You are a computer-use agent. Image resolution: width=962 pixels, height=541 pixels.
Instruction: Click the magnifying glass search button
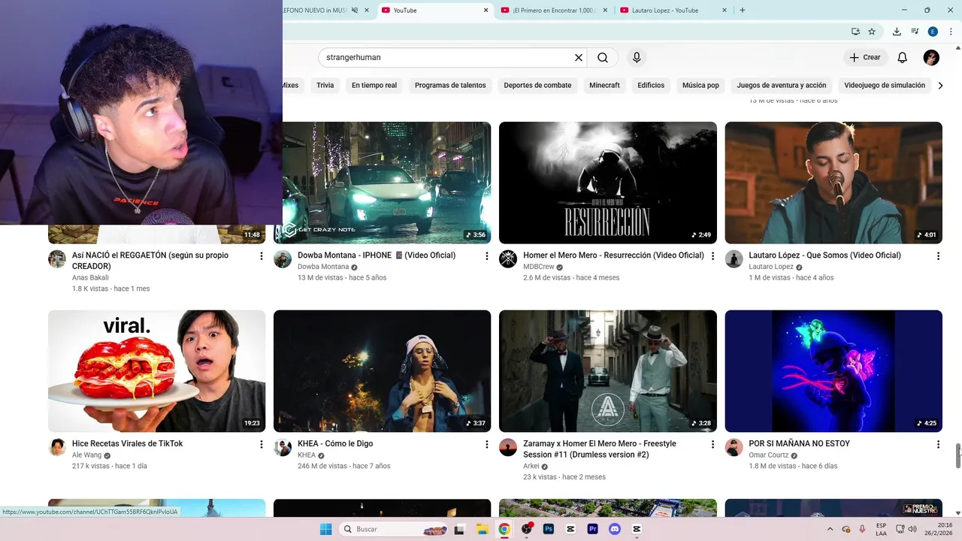[x=603, y=57]
